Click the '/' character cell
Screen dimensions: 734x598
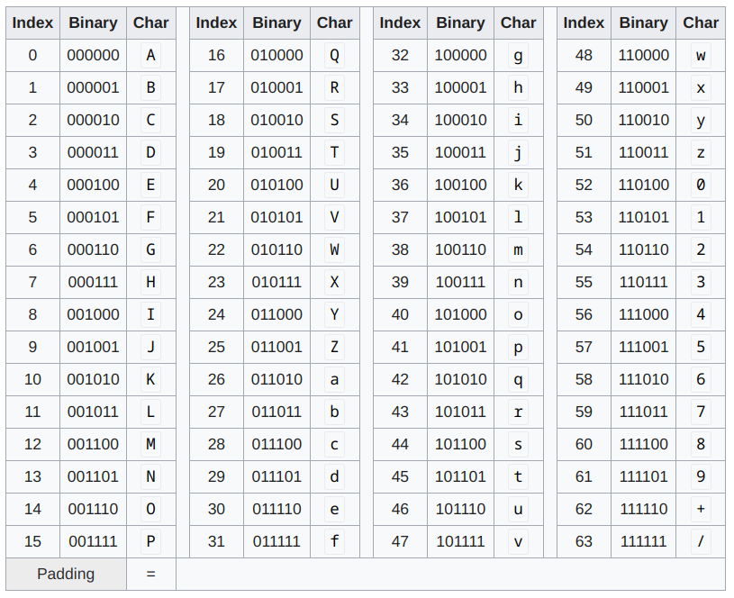coord(701,541)
